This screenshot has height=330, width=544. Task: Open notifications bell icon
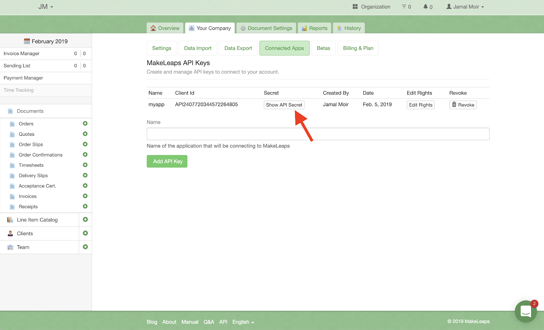click(x=425, y=6)
